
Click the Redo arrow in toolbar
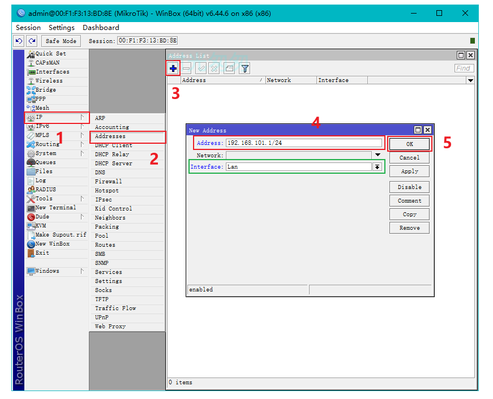(32, 41)
